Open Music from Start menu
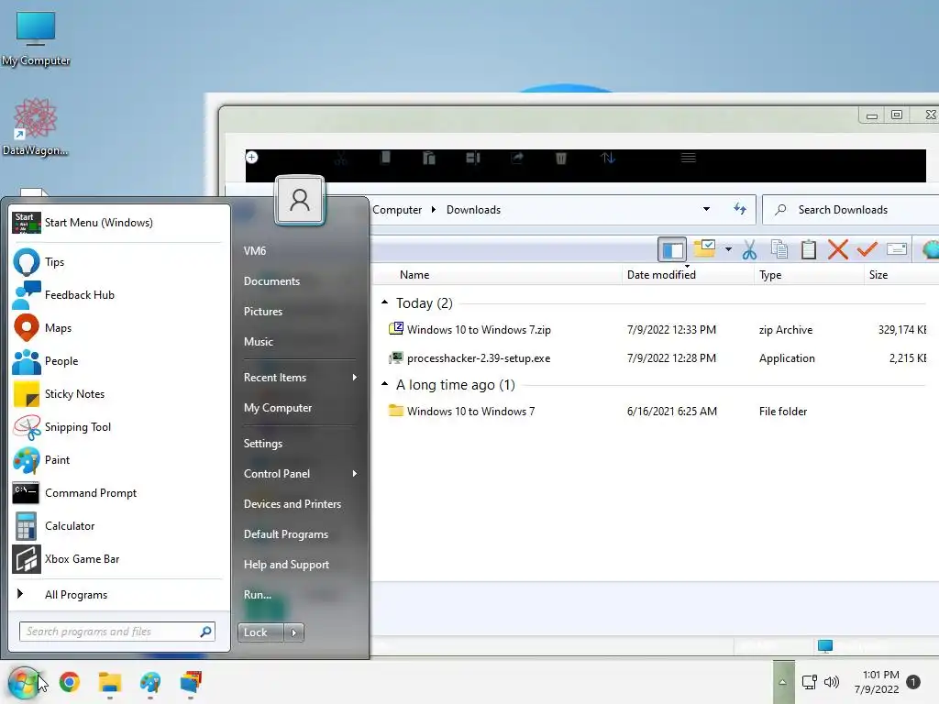 point(258,342)
